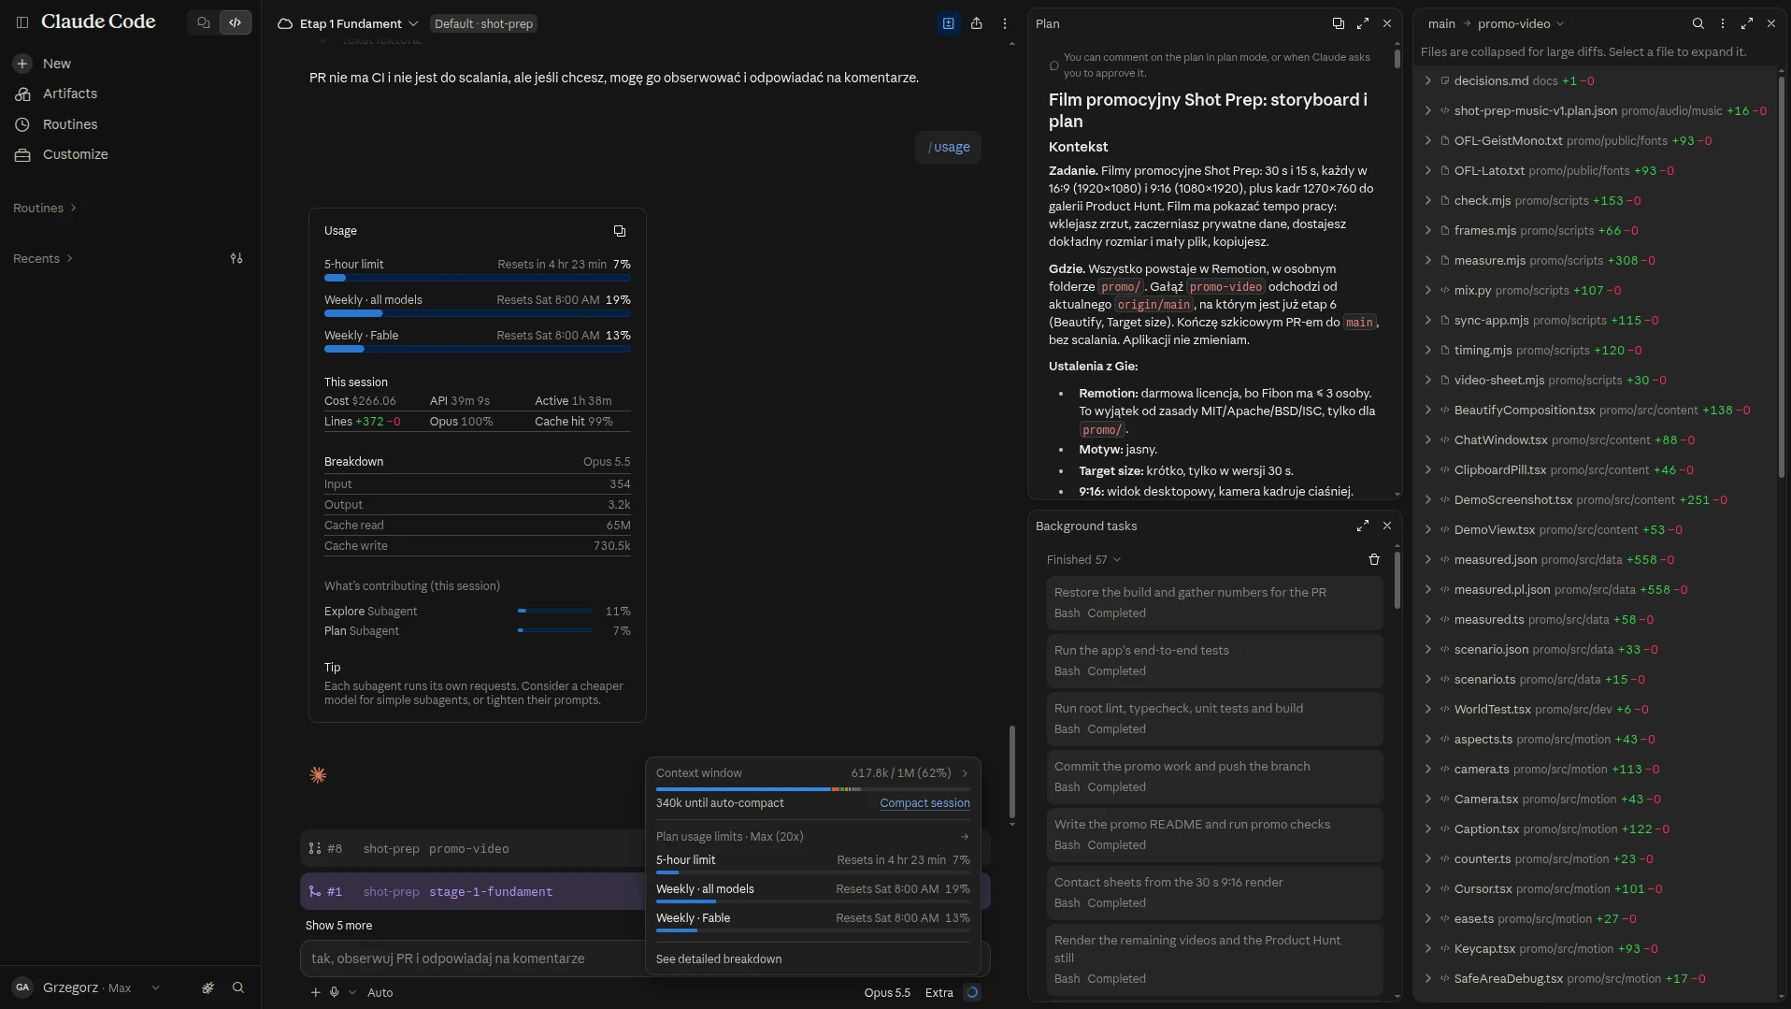Viewport: 1791px width, 1009px height.
Task: Open Run the app's end-to-end tests task
Action: pos(1214,661)
